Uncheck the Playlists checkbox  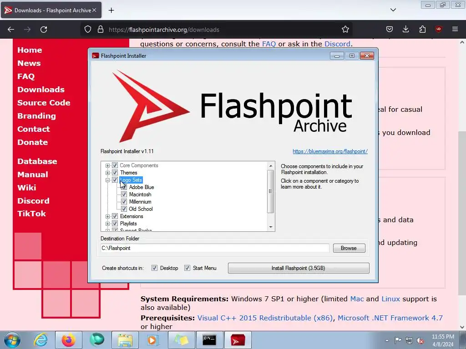pyautogui.click(x=115, y=224)
